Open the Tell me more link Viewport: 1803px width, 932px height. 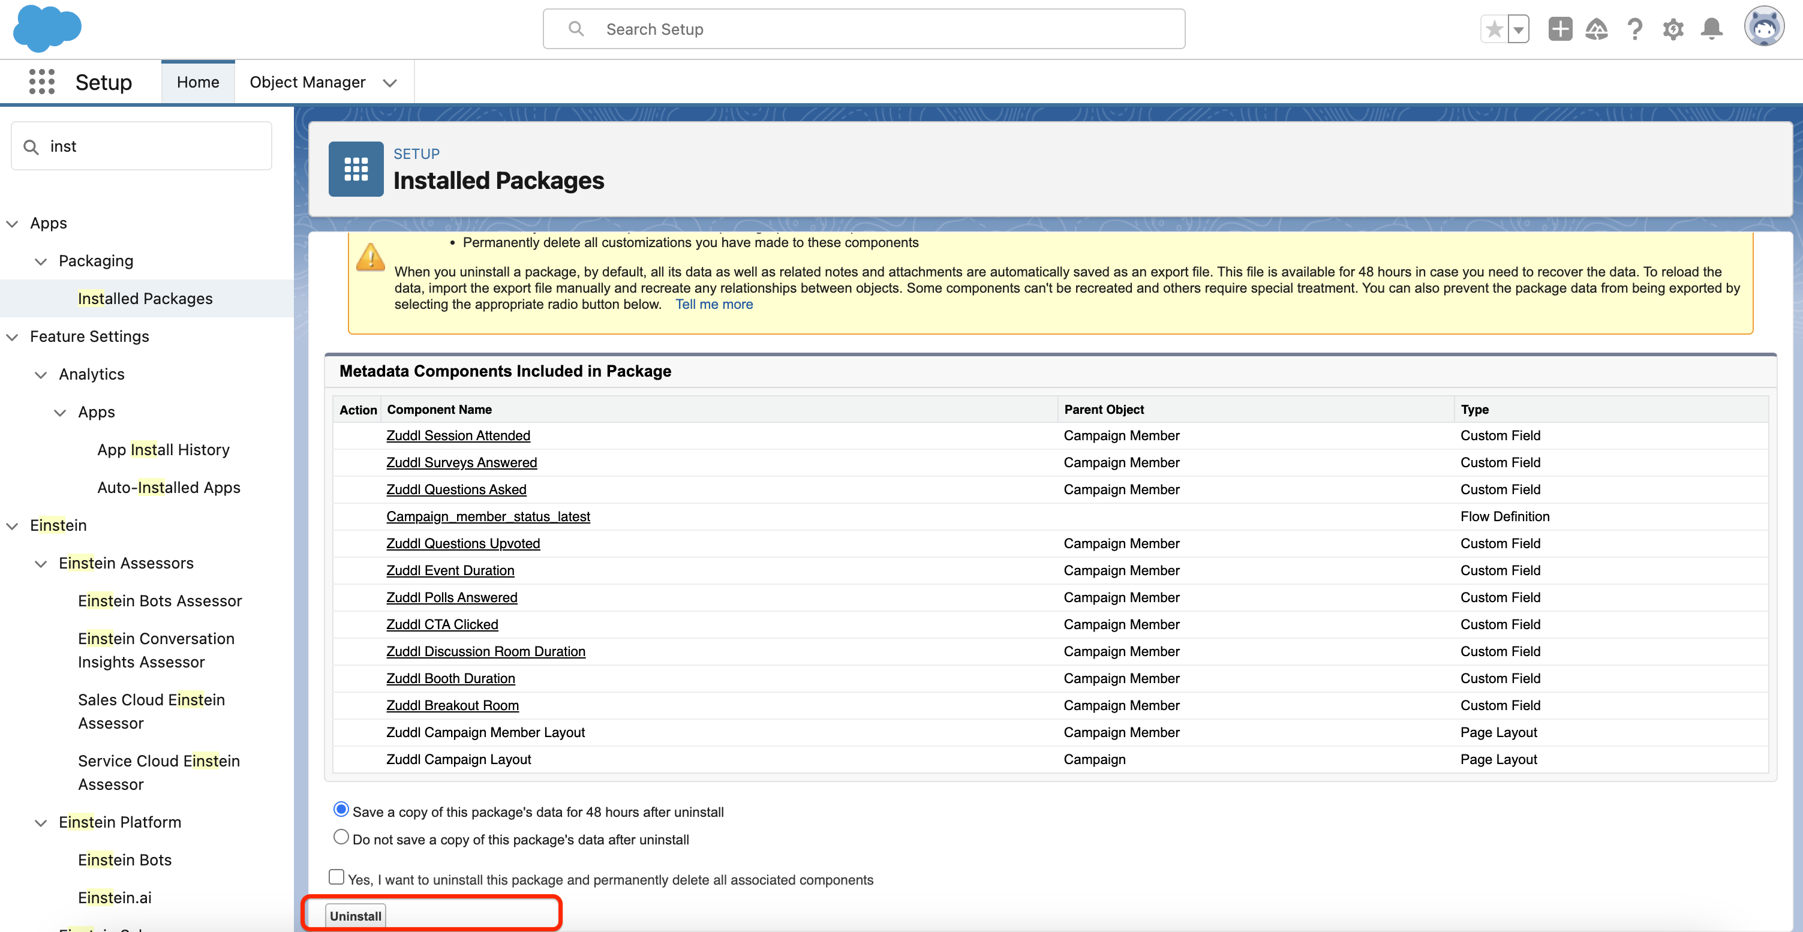point(713,305)
